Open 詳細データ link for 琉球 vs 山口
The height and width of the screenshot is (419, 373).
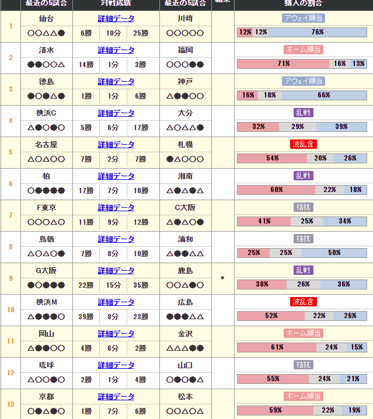(116, 365)
